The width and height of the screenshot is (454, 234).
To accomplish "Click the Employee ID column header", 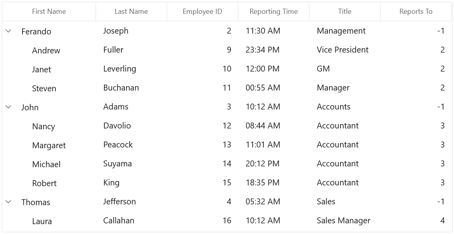I will [x=202, y=11].
